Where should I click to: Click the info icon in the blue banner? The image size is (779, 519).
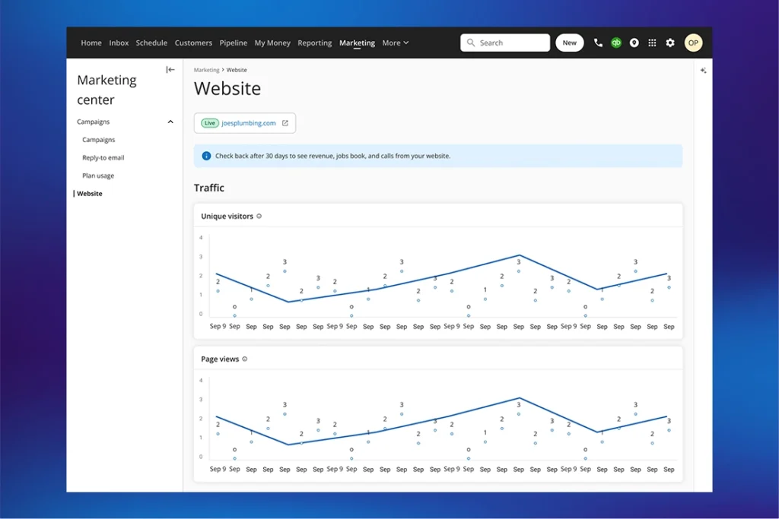(206, 156)
